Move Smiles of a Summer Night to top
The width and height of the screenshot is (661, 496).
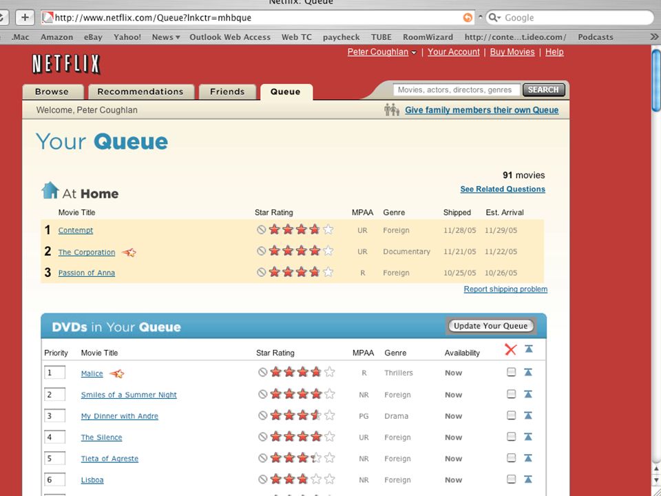pyautogui.click(x=528, y=394)
